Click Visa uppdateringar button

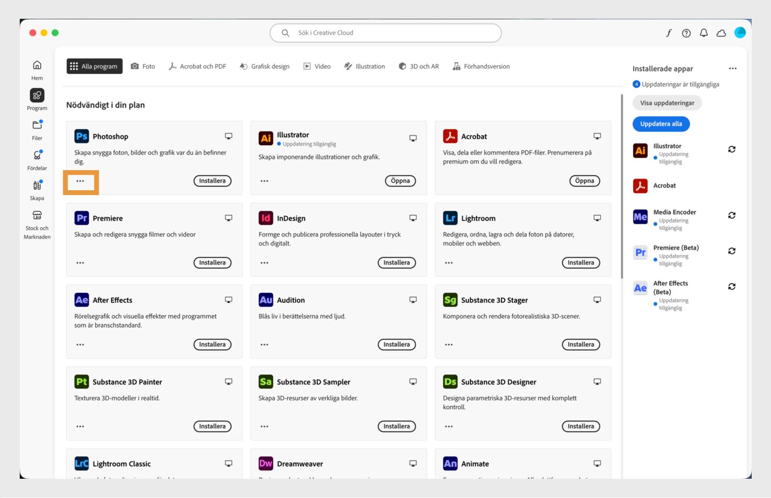point(667,103)
